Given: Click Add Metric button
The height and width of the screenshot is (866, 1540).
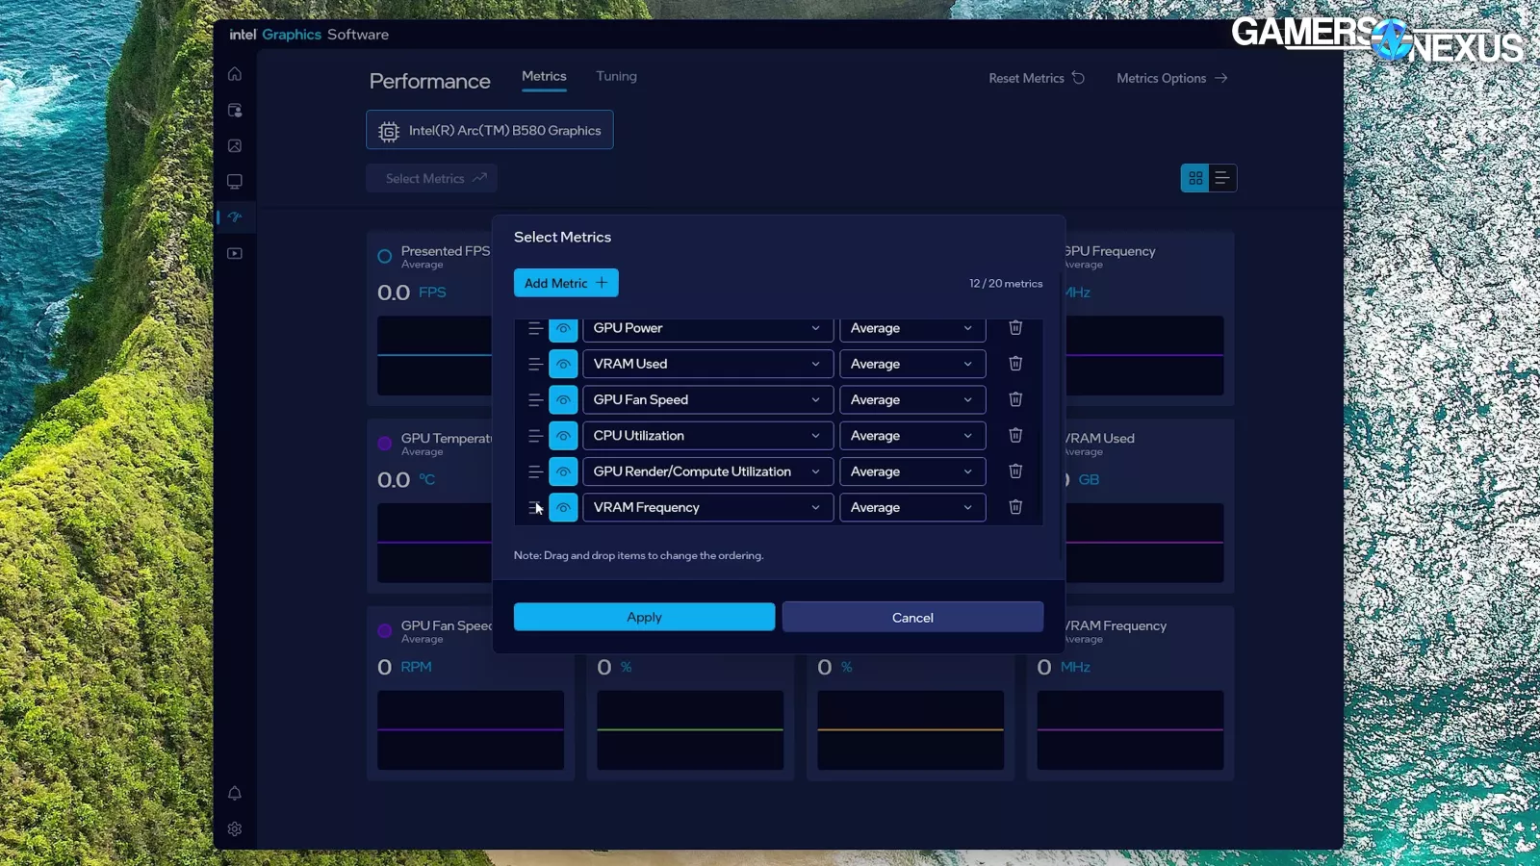Looking at the screenshot, I should click(x=566, y=283).
